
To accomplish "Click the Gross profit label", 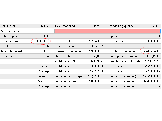I will click(63, 41).
